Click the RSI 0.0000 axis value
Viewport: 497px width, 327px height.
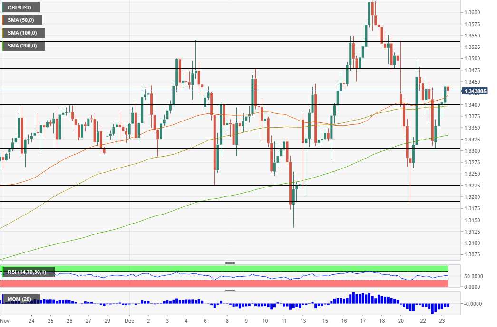click(472, 287)
